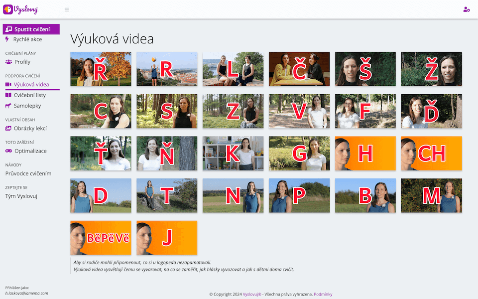Select the K letter video thumbnail
Image resolution: width=478 pixels, height=299 pixels.
tap(233, 153)
